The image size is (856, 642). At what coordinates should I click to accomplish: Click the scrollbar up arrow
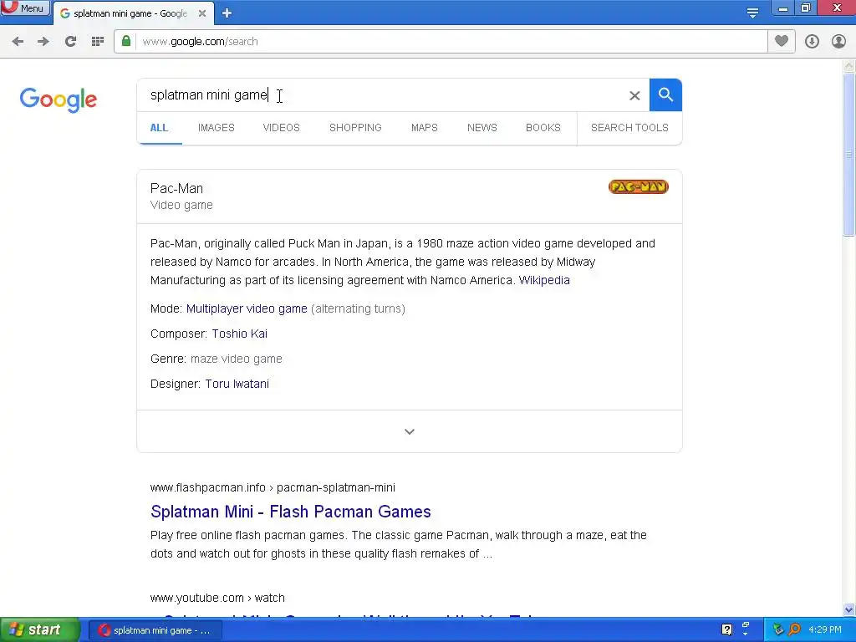[x=849, y=66]
